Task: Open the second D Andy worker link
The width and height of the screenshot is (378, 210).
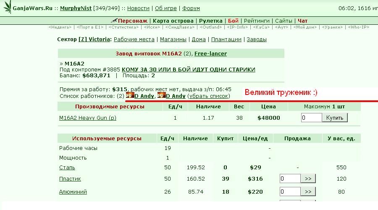Action: tap(176, 96)
